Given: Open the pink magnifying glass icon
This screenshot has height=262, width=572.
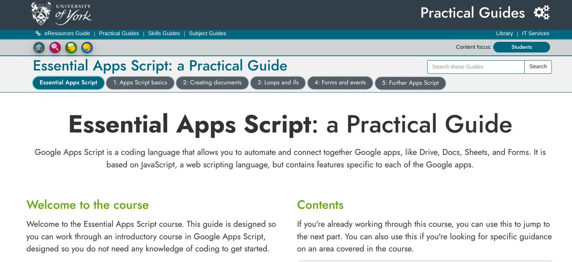Looking at the screenshot, I should pos(55,47).
